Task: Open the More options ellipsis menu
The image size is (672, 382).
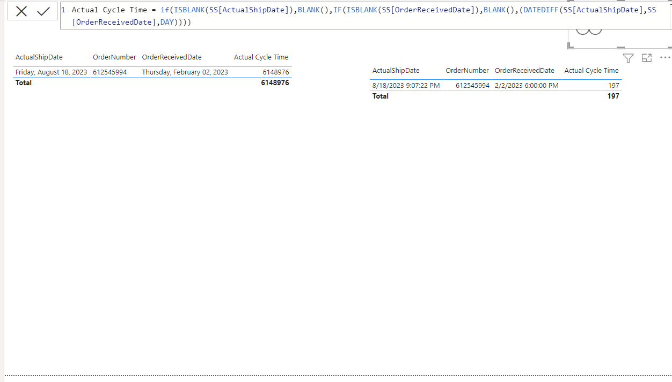Action: pyautogui.click(x=665, y=57)
